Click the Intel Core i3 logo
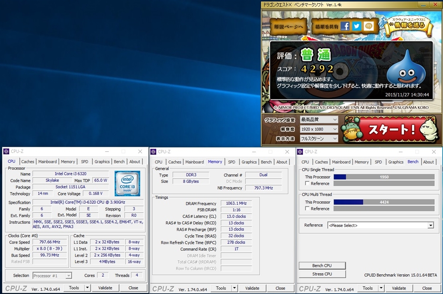443x294 pixels. click(127, 183)
